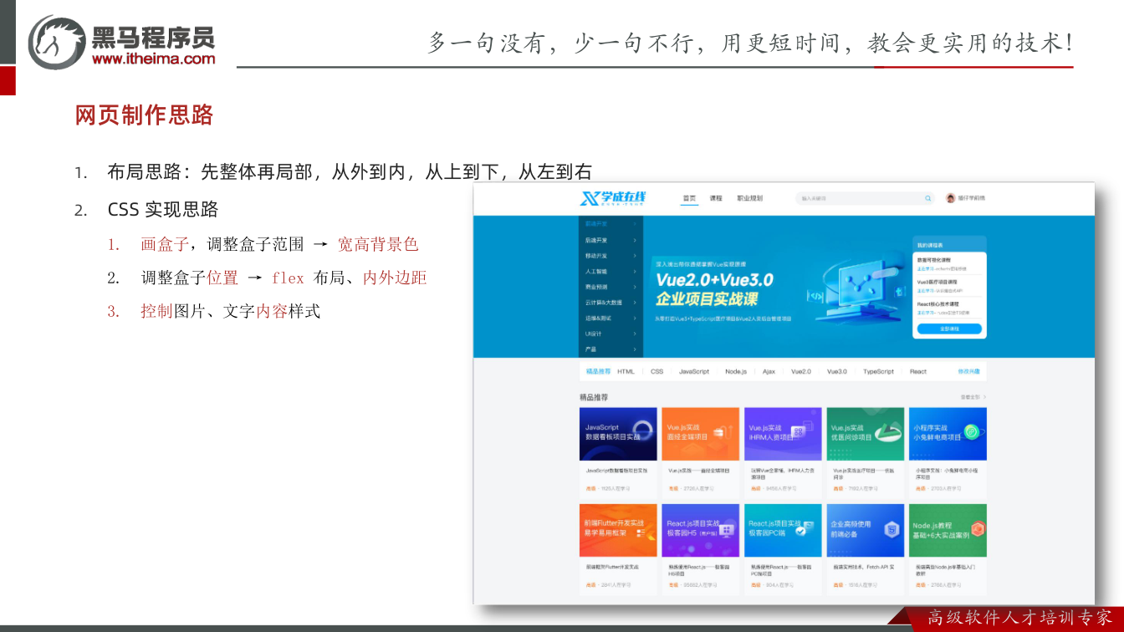
Task: Open the React.js项目实战 极客园H5 course card
Action: pyautogui.click(x=700, y=548)
